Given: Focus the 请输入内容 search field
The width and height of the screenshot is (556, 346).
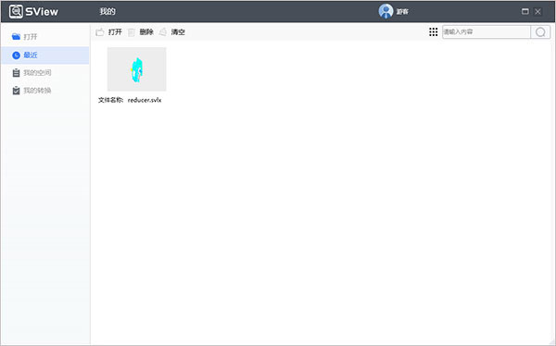Looking at the screenshot, I should pos(486,31).
